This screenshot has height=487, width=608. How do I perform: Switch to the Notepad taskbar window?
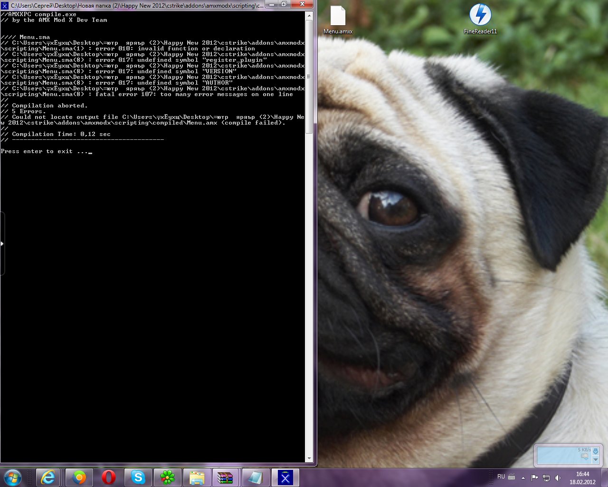(256, 477)
